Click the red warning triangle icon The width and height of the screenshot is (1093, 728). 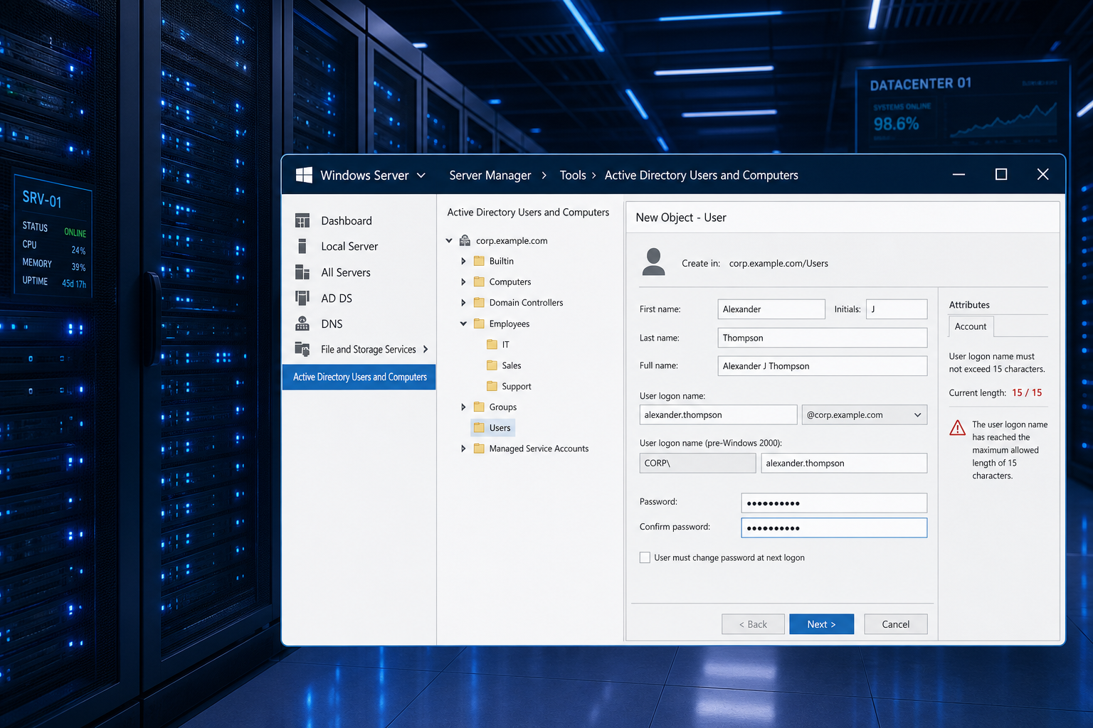tap(958, 427)
